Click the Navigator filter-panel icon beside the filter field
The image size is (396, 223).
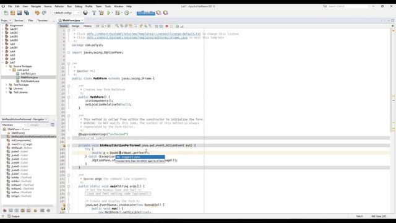click(53, 125)
